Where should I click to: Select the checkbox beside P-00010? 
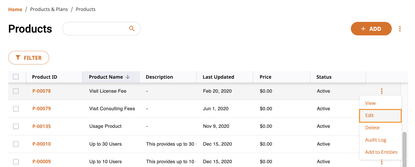click(x=16, y=144)
